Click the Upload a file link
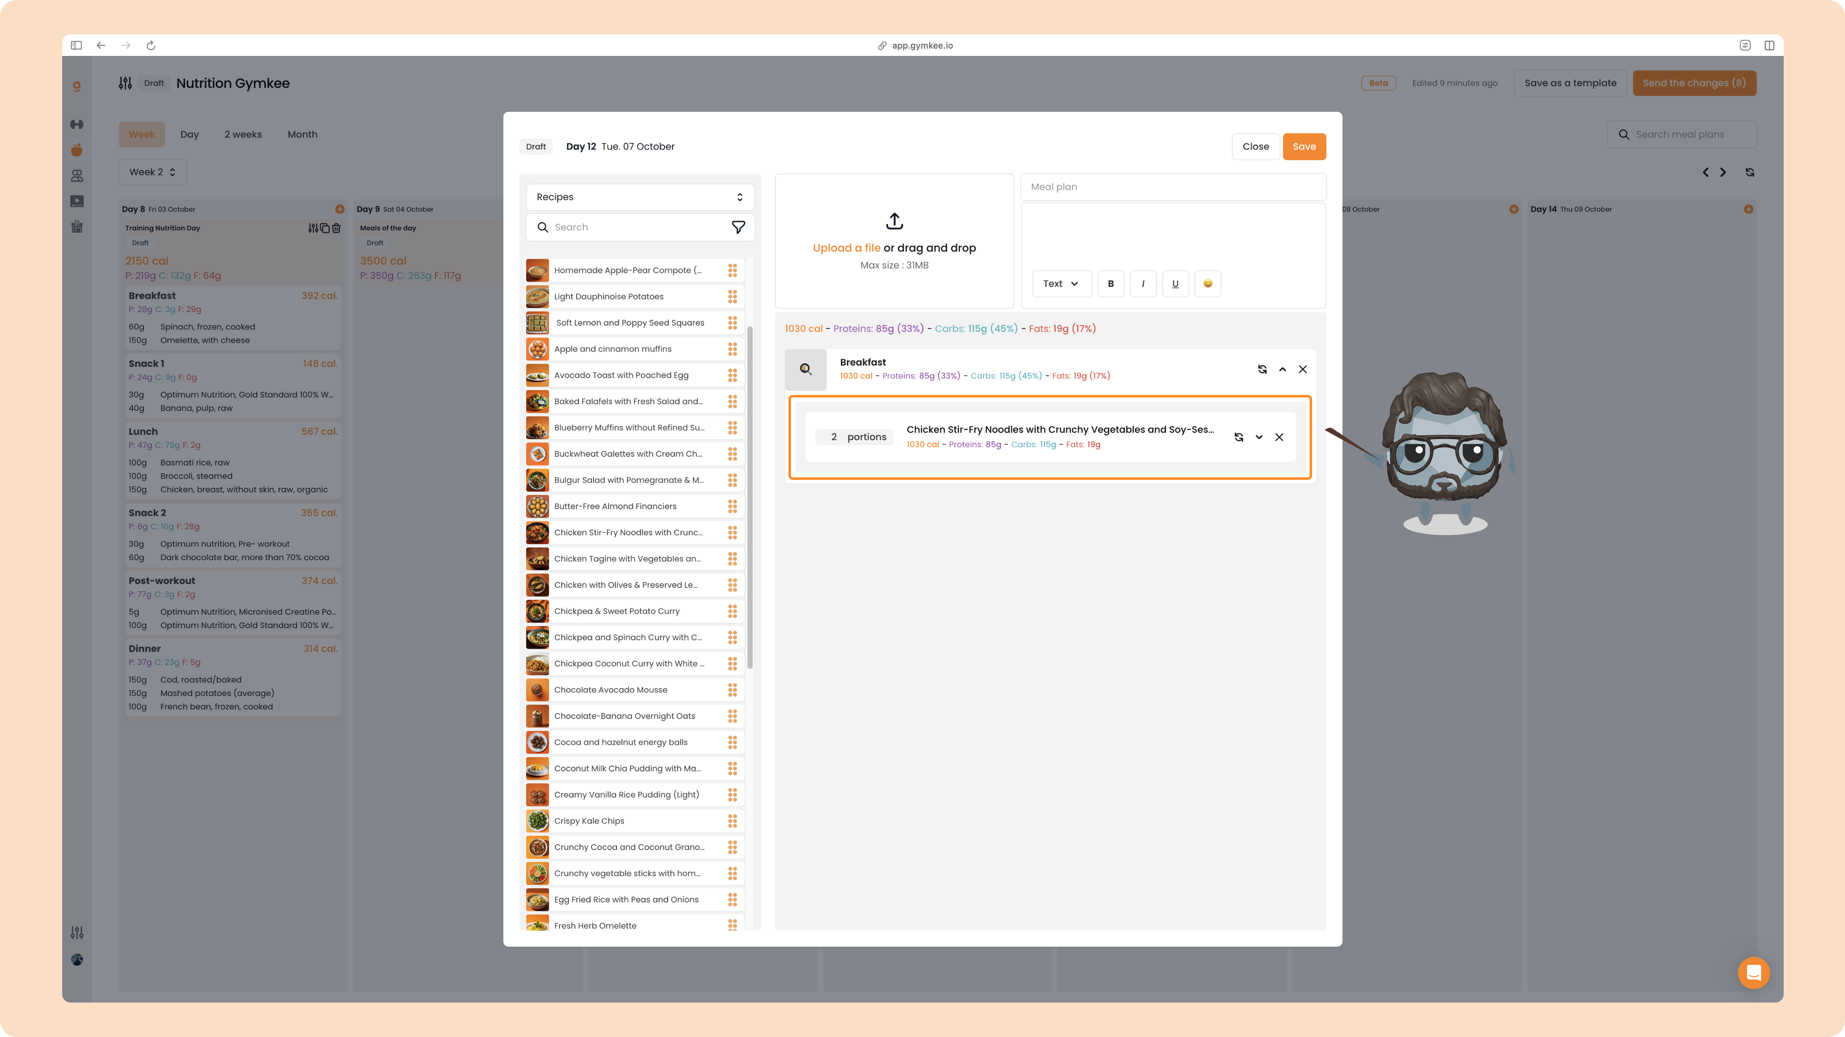Image resolution: width=1845 pixels, height=1037 pixels. tap(846, 248)
